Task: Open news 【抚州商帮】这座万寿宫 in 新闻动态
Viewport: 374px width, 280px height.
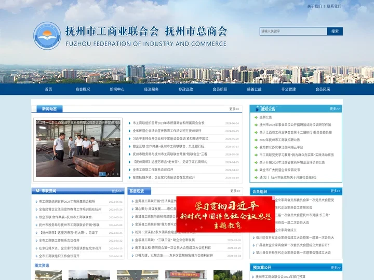Action: (x=170, y=162)
